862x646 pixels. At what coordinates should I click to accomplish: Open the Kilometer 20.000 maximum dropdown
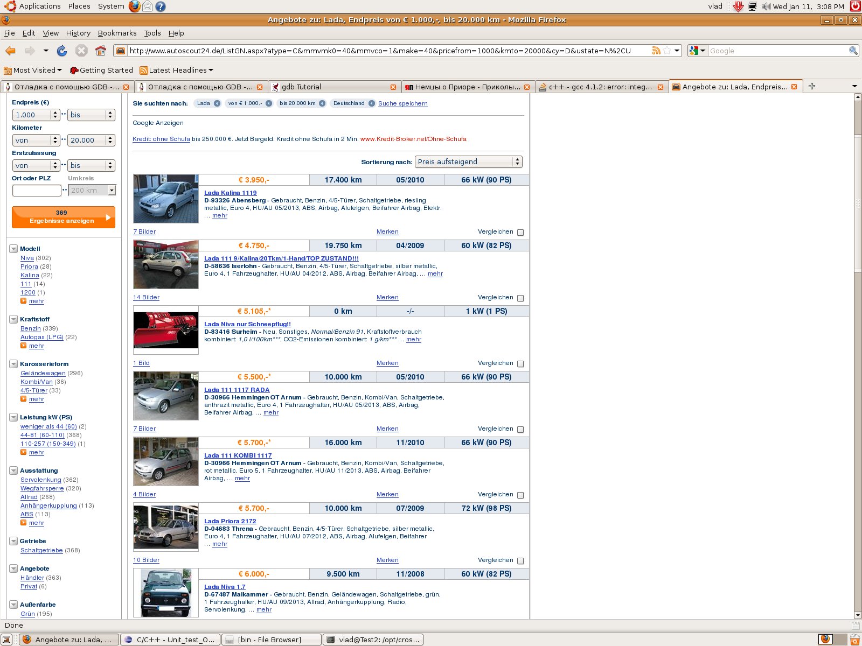pyautogui.click(x=92, y=140)
